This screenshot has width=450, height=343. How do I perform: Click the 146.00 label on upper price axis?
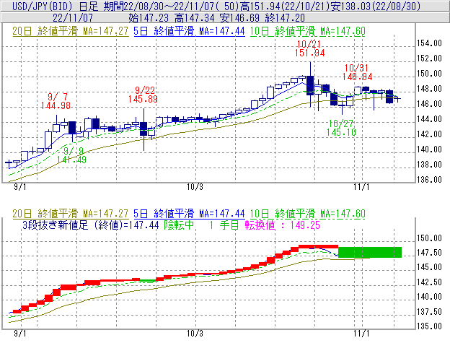click(x=429, y=104)
